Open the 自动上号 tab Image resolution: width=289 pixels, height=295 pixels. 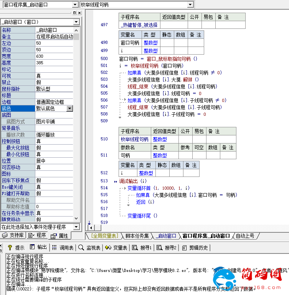tap(245, 236)
